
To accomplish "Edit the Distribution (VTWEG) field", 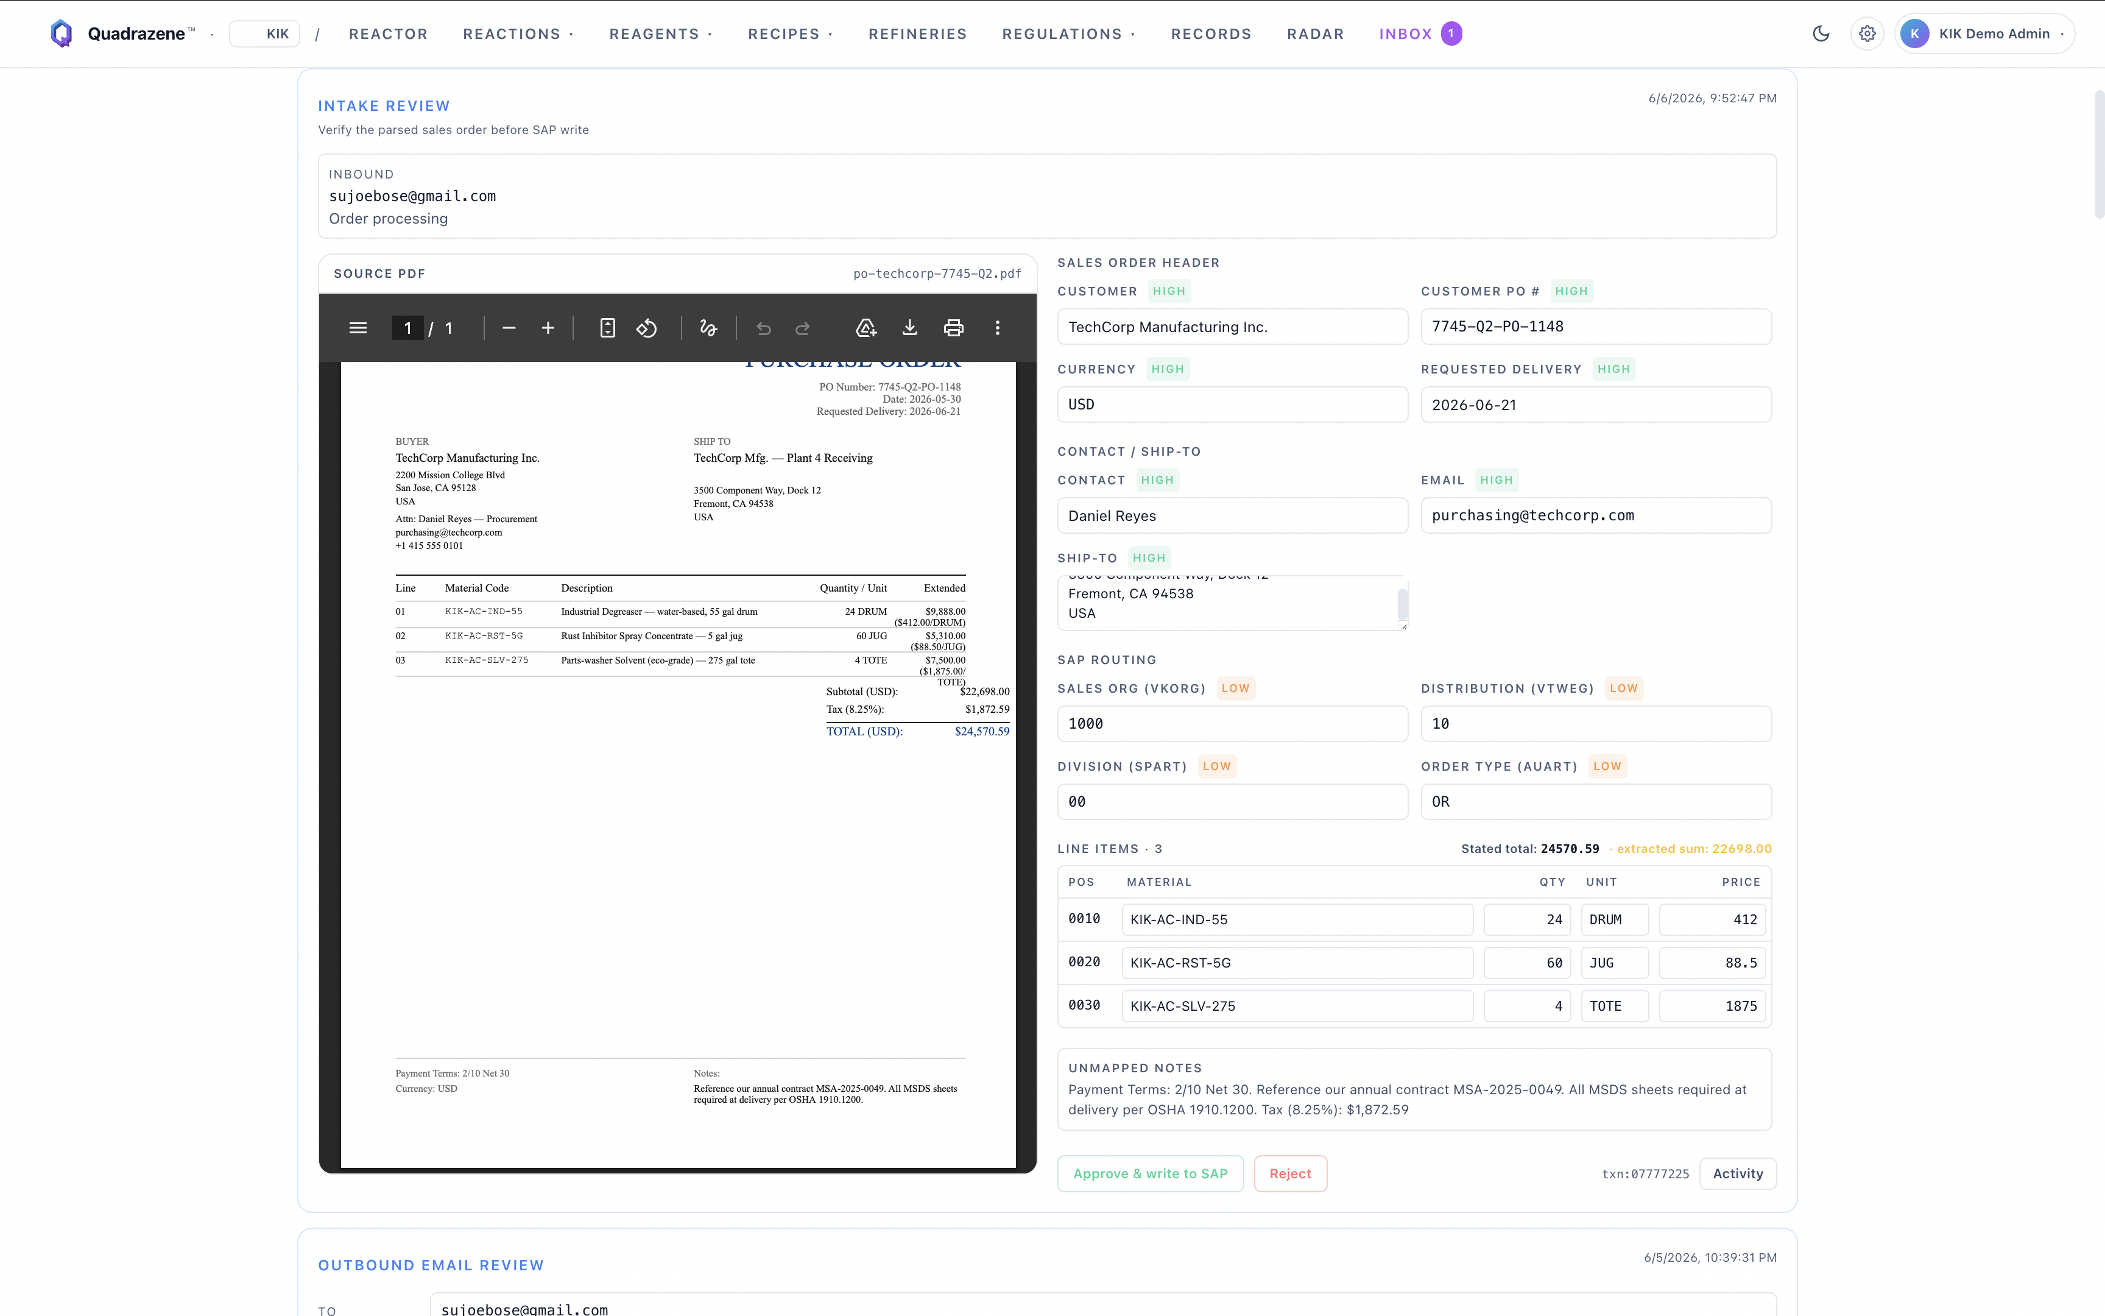I will (x=1595, y=723).
